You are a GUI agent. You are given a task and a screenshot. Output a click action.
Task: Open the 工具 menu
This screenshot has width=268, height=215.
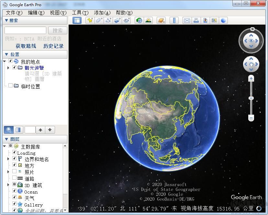(x=80, y=13)
